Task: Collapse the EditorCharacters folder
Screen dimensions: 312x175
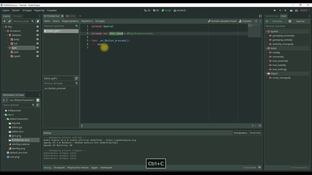Action: click(x=5, y=119)
